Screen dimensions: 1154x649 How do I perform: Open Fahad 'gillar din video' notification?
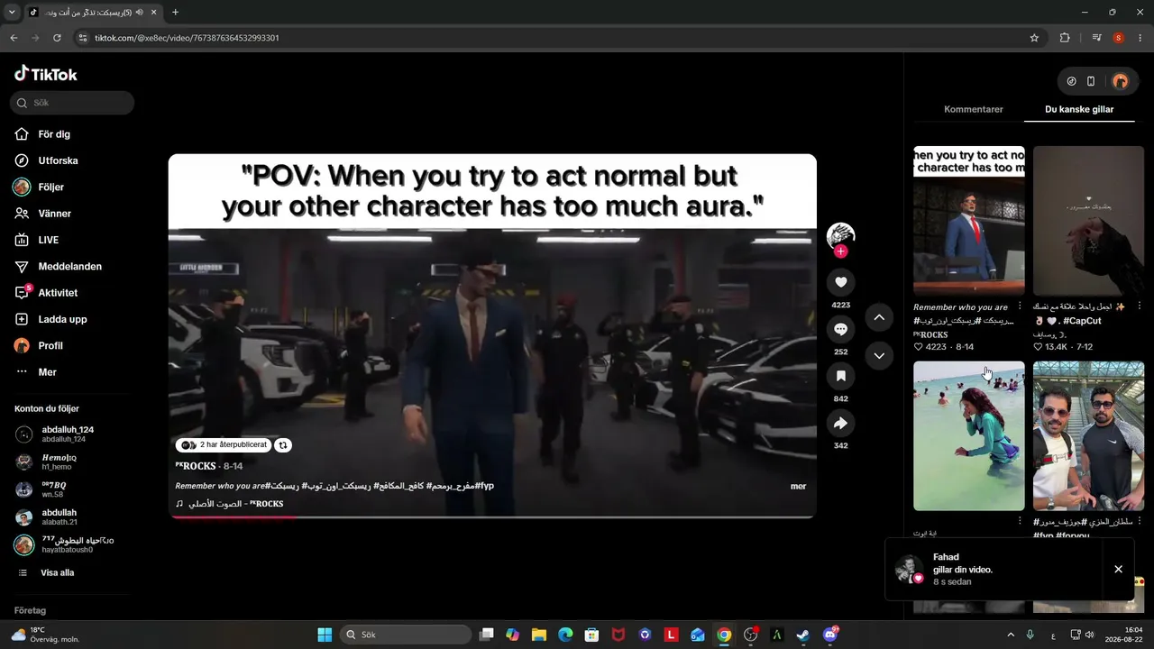(x=996, y=570)
